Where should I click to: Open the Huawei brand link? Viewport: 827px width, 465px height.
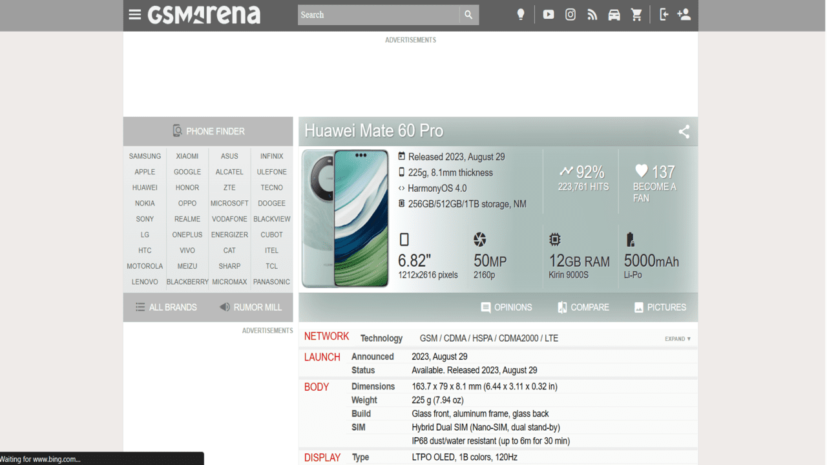[x=145, y=188]
